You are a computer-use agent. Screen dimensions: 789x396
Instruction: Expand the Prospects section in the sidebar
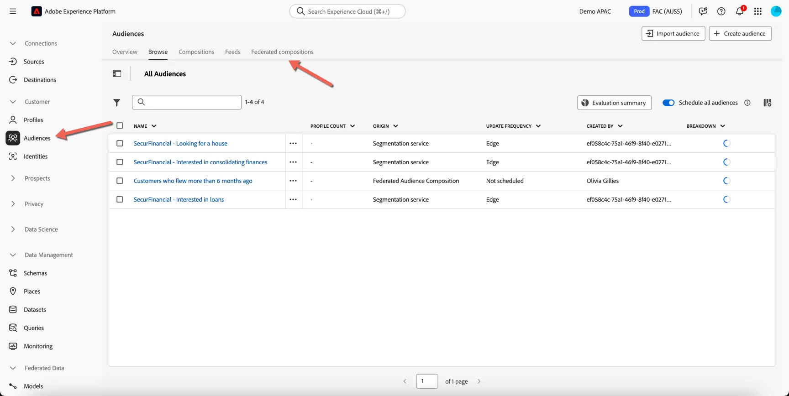coord(13,178)
